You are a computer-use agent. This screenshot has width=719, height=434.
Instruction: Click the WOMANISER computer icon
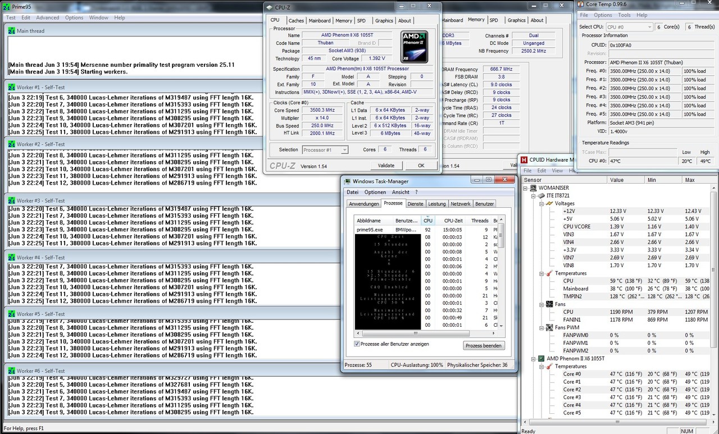[534, 188]
